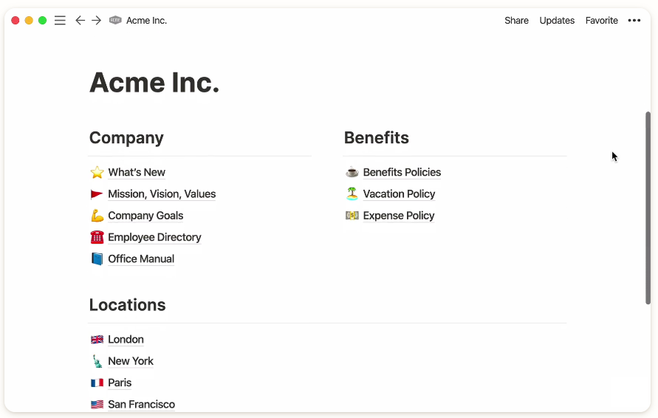Open the three-dot more options menu
This screenshot has height=418, width=658.
(634, 20)
